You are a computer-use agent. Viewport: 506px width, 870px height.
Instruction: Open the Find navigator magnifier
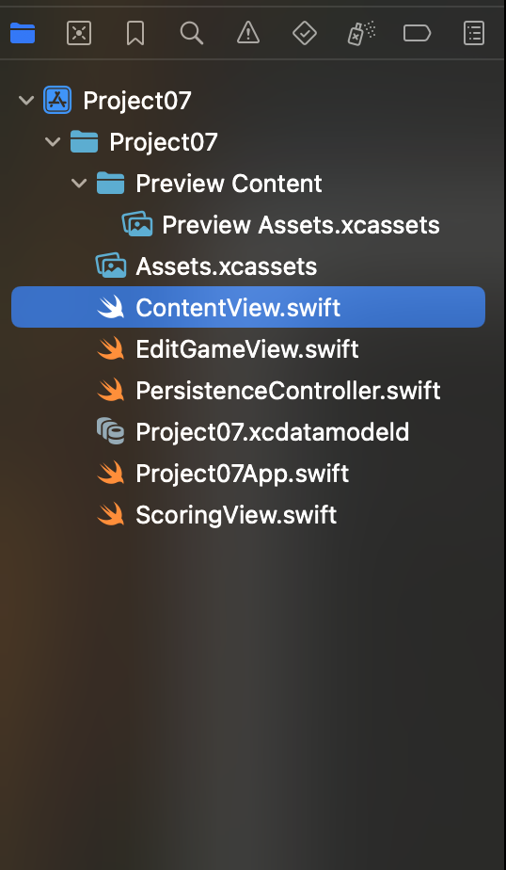[192, 34]
